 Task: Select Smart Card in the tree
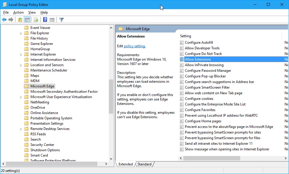[x=39, y=156]
